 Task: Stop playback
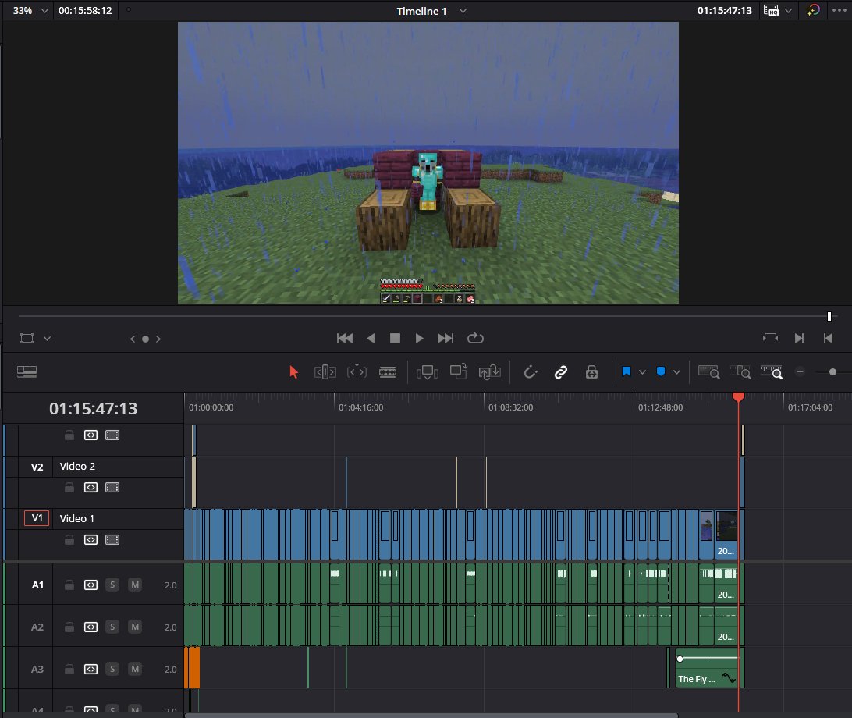395,338
